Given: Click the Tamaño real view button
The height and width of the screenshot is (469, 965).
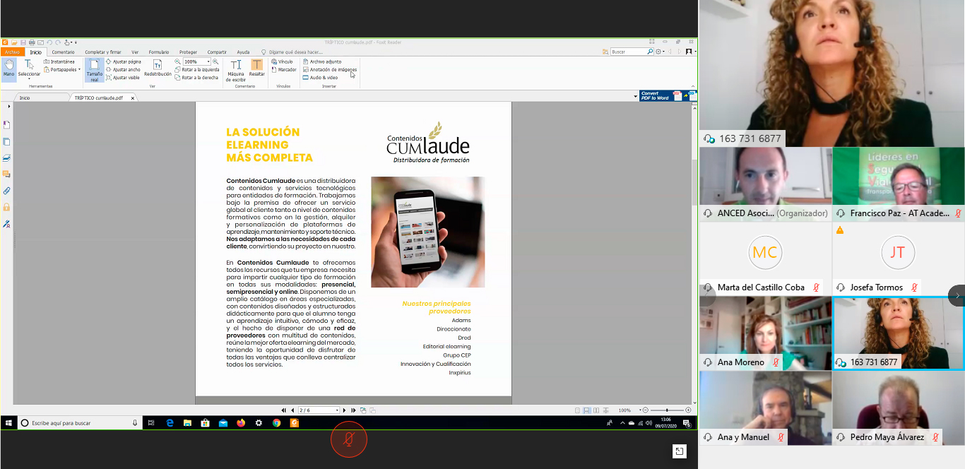Looking at the screenshot, I should (x=95, y=70).
